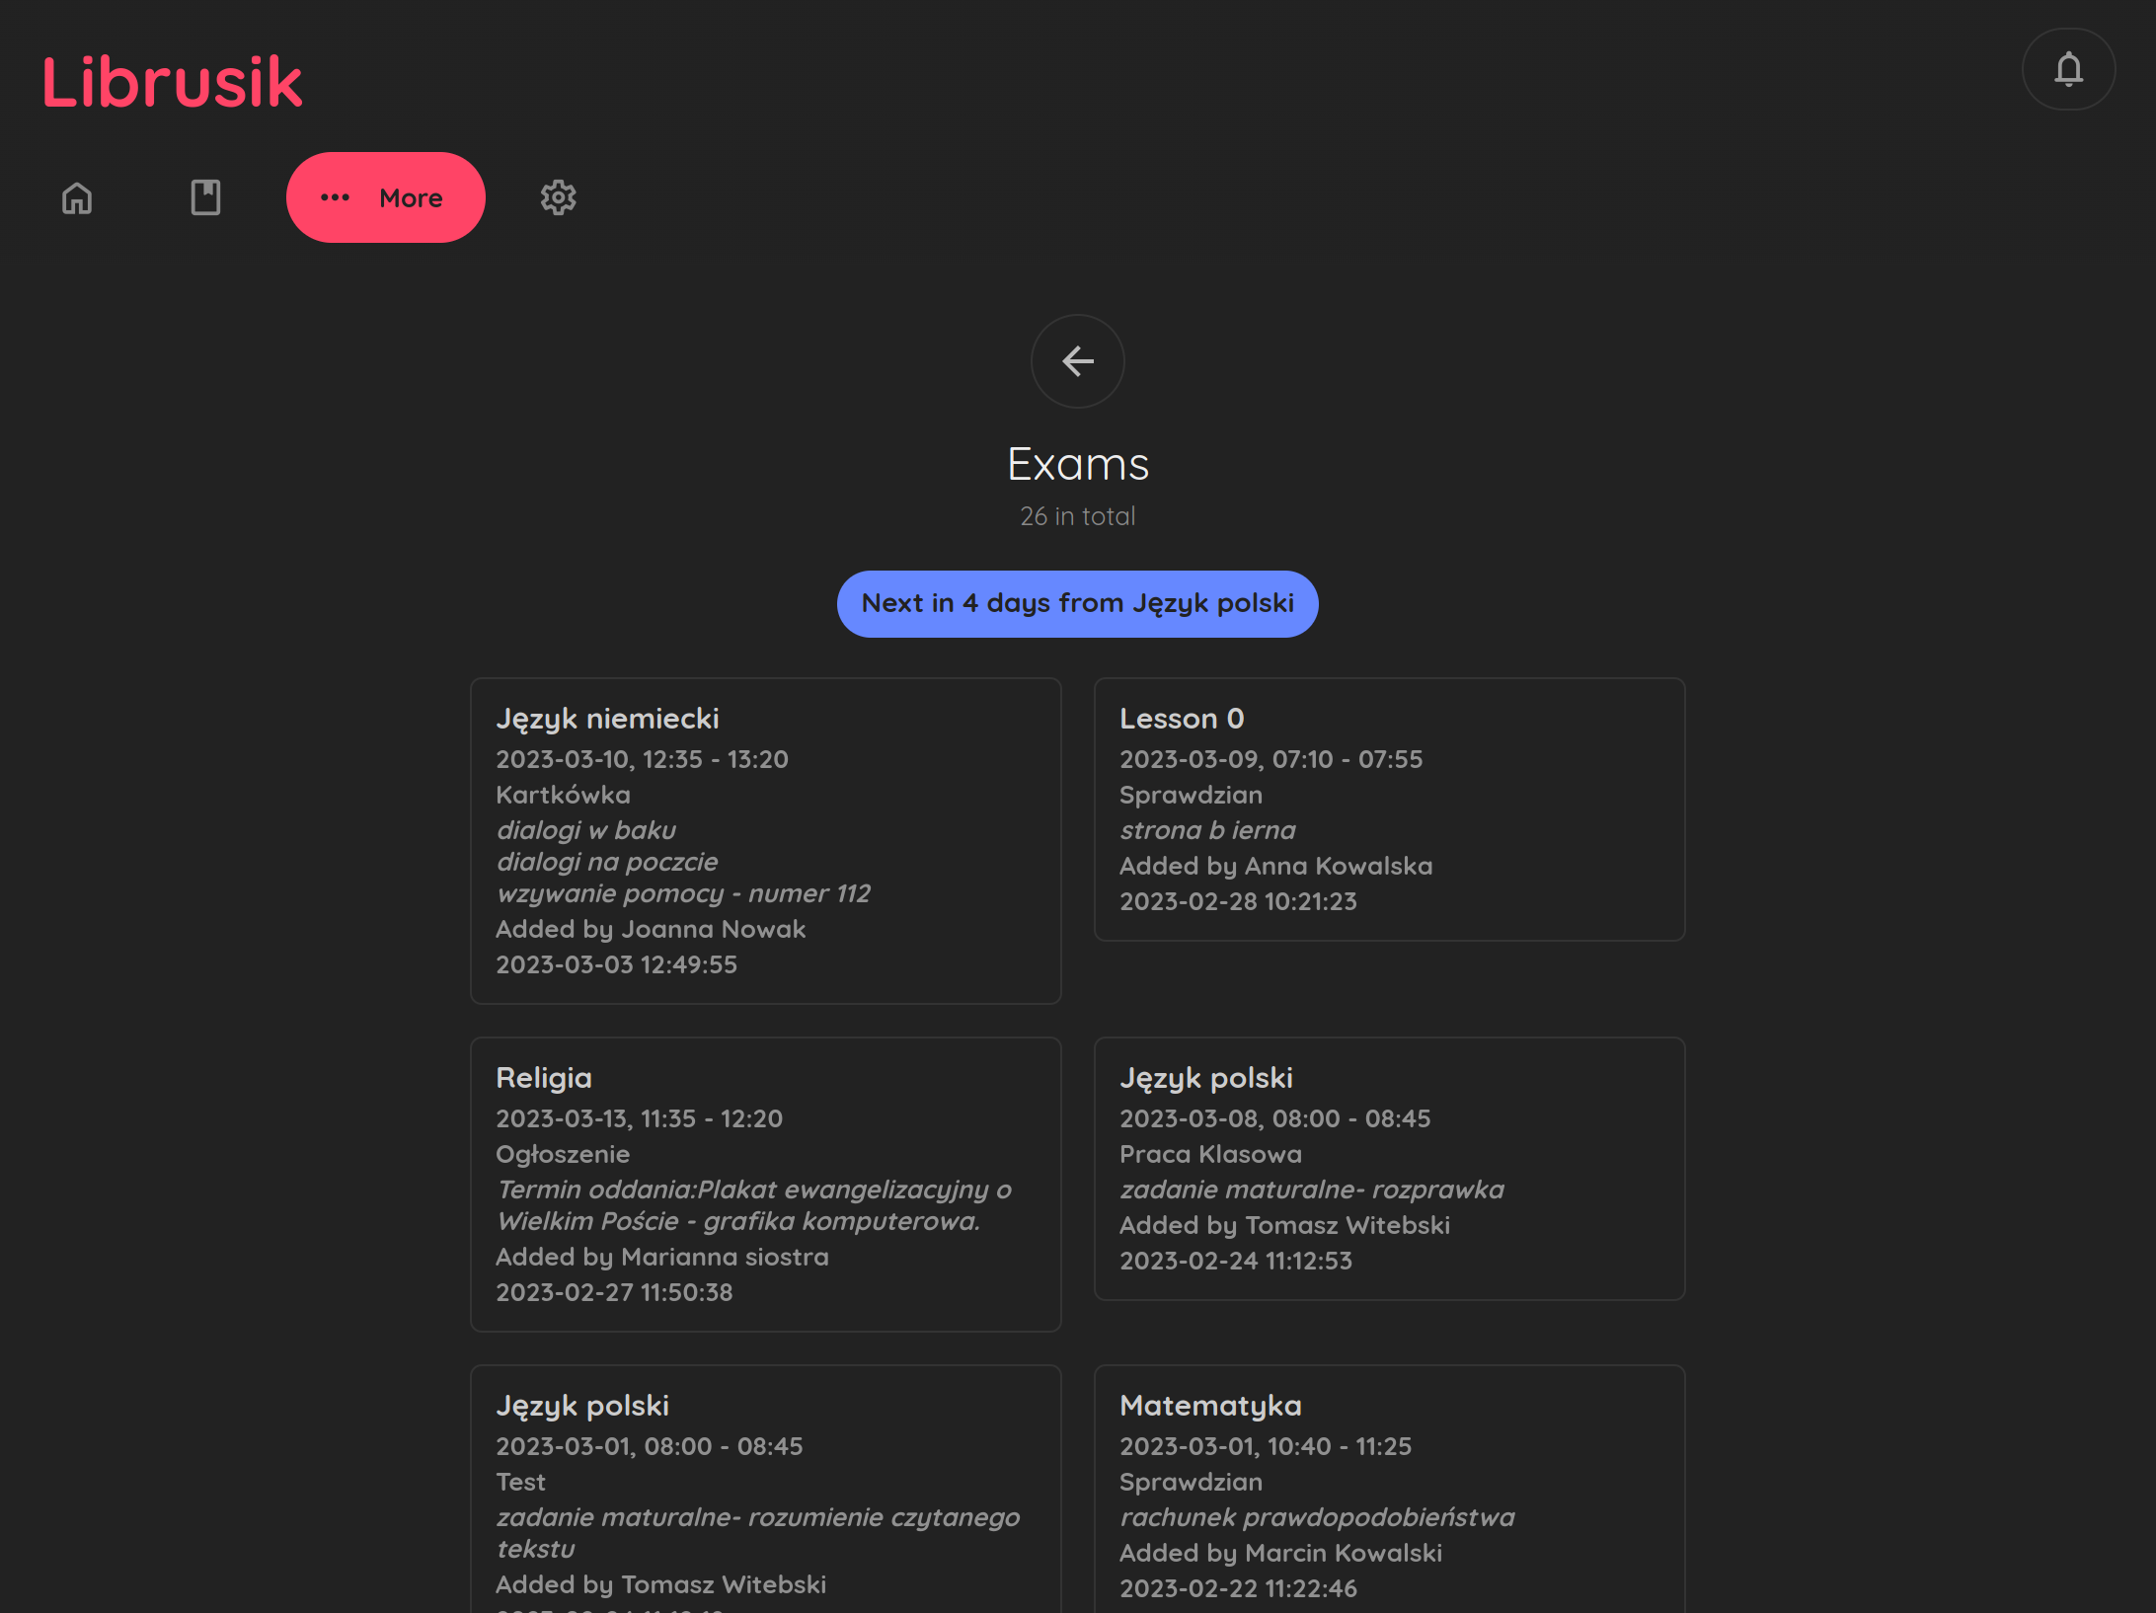Click the three dots in More
The height and width of the screenshot is (1613, 2156).
(336, 197)
